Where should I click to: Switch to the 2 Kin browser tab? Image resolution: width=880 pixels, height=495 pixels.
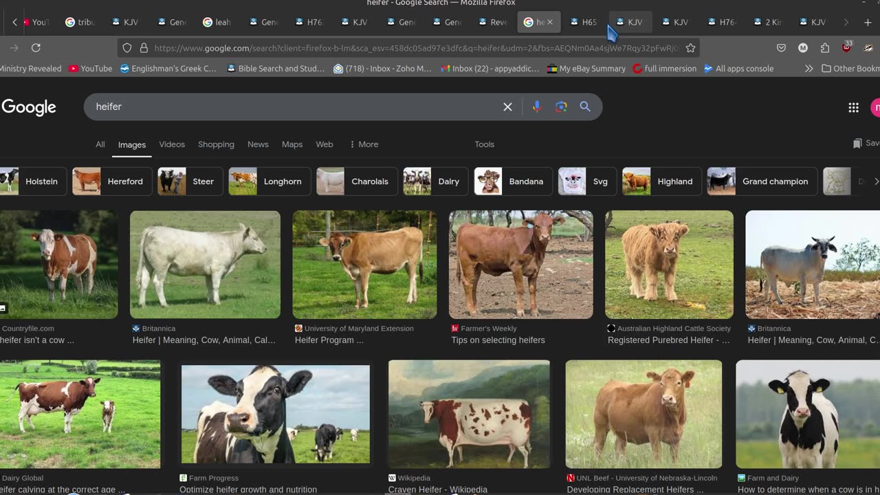tap(767, 22)
